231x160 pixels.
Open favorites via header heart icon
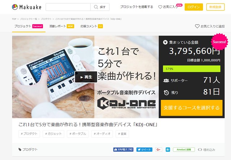pyautogui.click(x=160, y=7)
